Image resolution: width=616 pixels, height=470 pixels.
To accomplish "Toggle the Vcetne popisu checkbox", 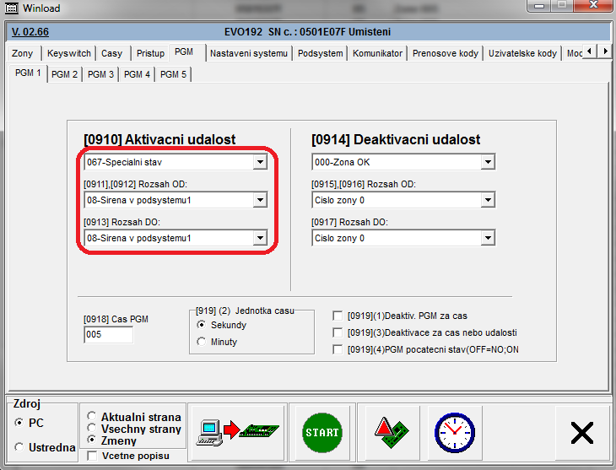I will click(93, 456).
